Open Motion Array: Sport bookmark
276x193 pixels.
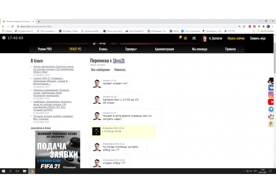pos(113,31)
